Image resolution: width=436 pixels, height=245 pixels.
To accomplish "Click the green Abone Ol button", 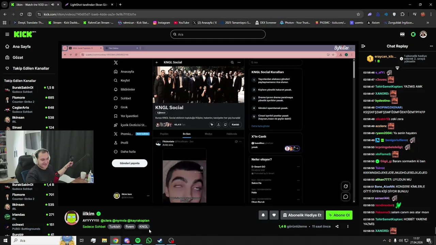I will tap(339, 215).
